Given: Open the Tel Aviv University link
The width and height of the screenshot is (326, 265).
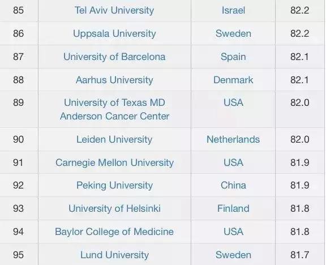Looking at the screenshot, I should (x=114, y=10).
